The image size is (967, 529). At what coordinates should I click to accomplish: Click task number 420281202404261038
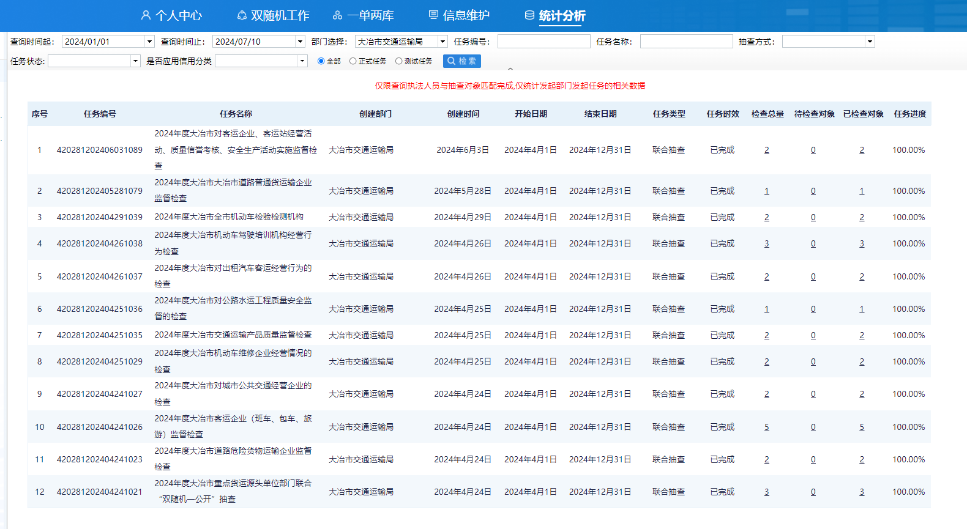(100, 243)
